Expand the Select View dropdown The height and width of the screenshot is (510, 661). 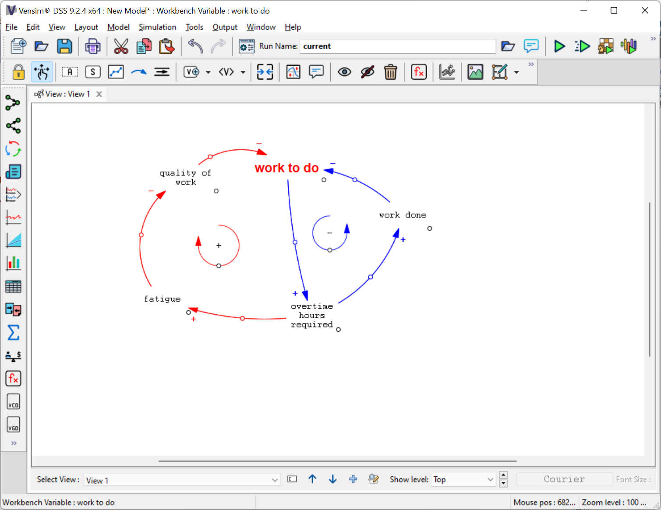point(275,480)
